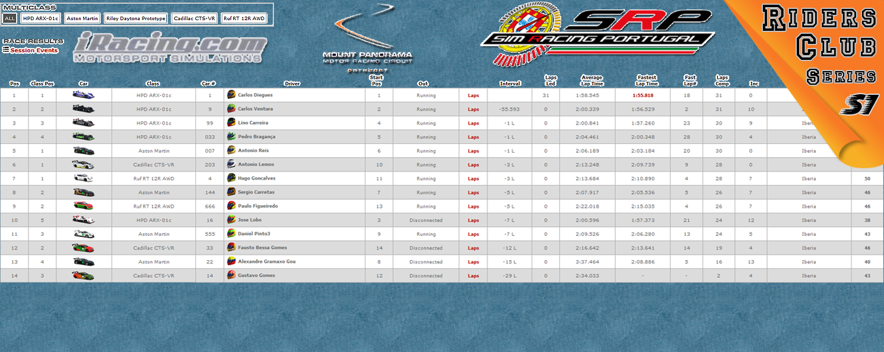This screenshot has height=352, width=884.
Task: Click driver name Alexandre Gramaxo Gou
Action: click(x=266, y=262)
